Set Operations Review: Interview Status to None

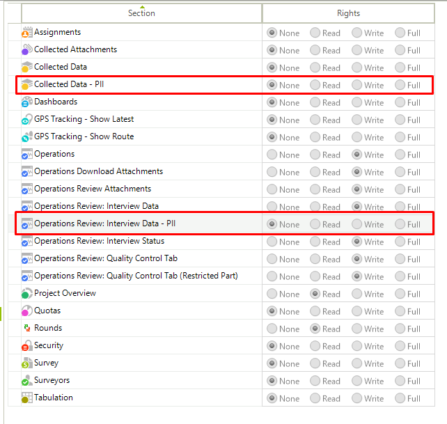(272, 241)
